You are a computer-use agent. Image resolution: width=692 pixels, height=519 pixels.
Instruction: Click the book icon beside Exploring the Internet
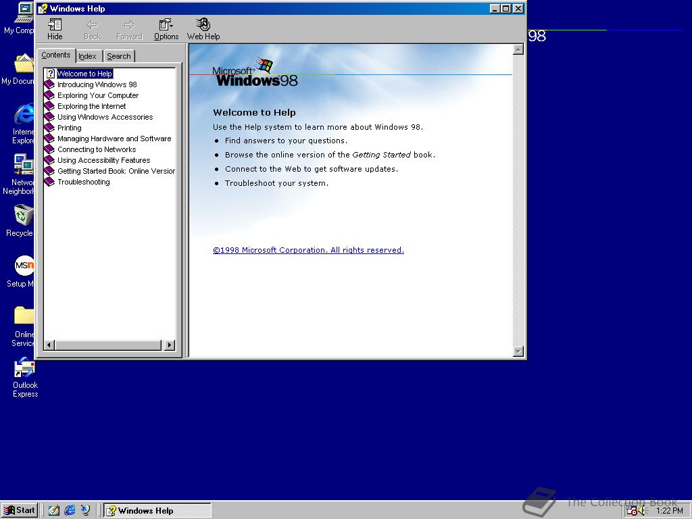pos(50,106)
